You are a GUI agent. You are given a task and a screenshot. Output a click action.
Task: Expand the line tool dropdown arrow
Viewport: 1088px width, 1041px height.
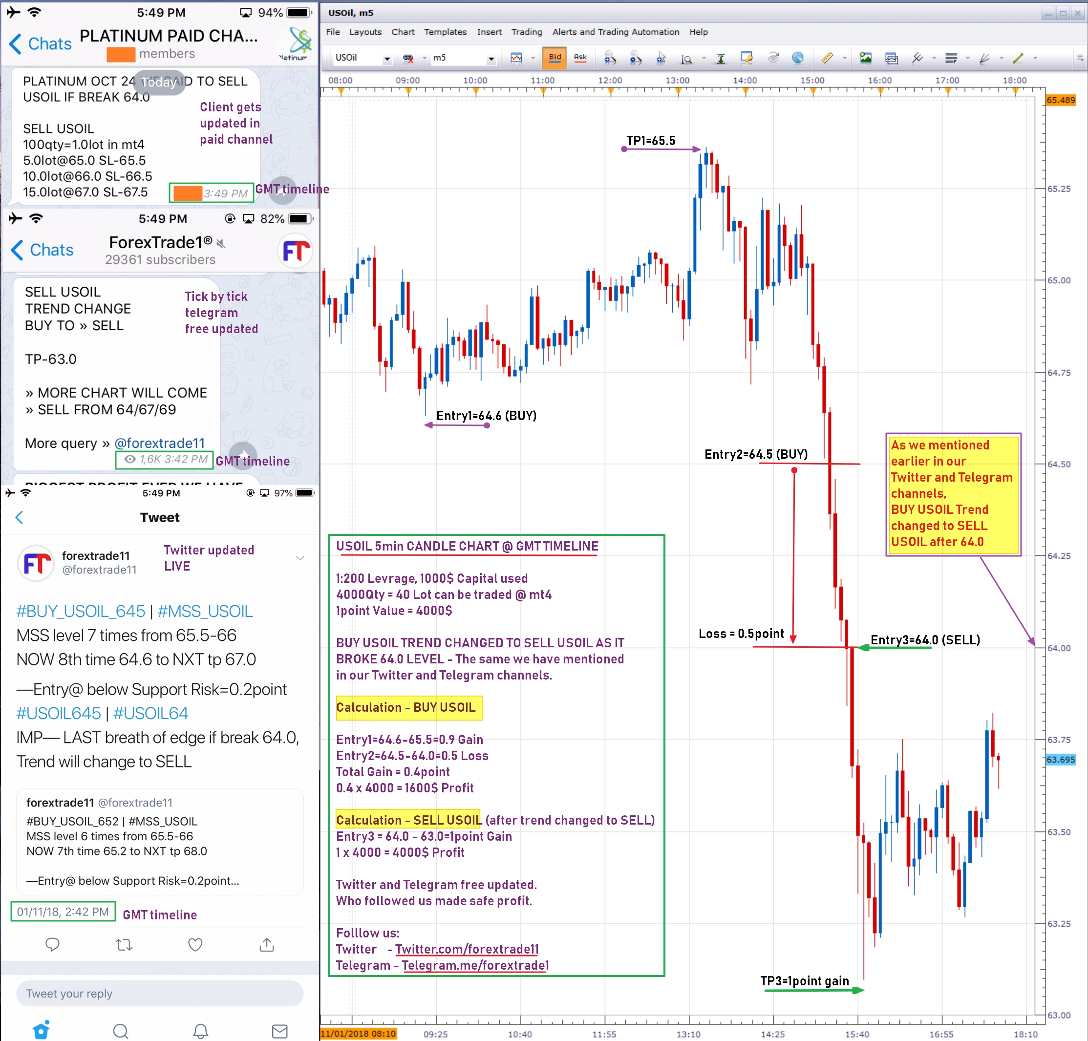tap(1035, 58)
